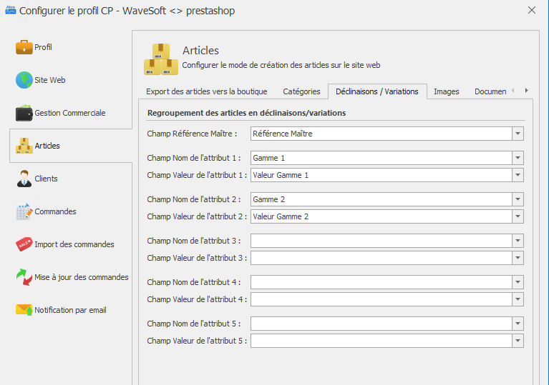This screenshot has width=549, height=385.
Task: Expand Champ Nom de l'attribut 4 dropdown
Action: (518, 282)
